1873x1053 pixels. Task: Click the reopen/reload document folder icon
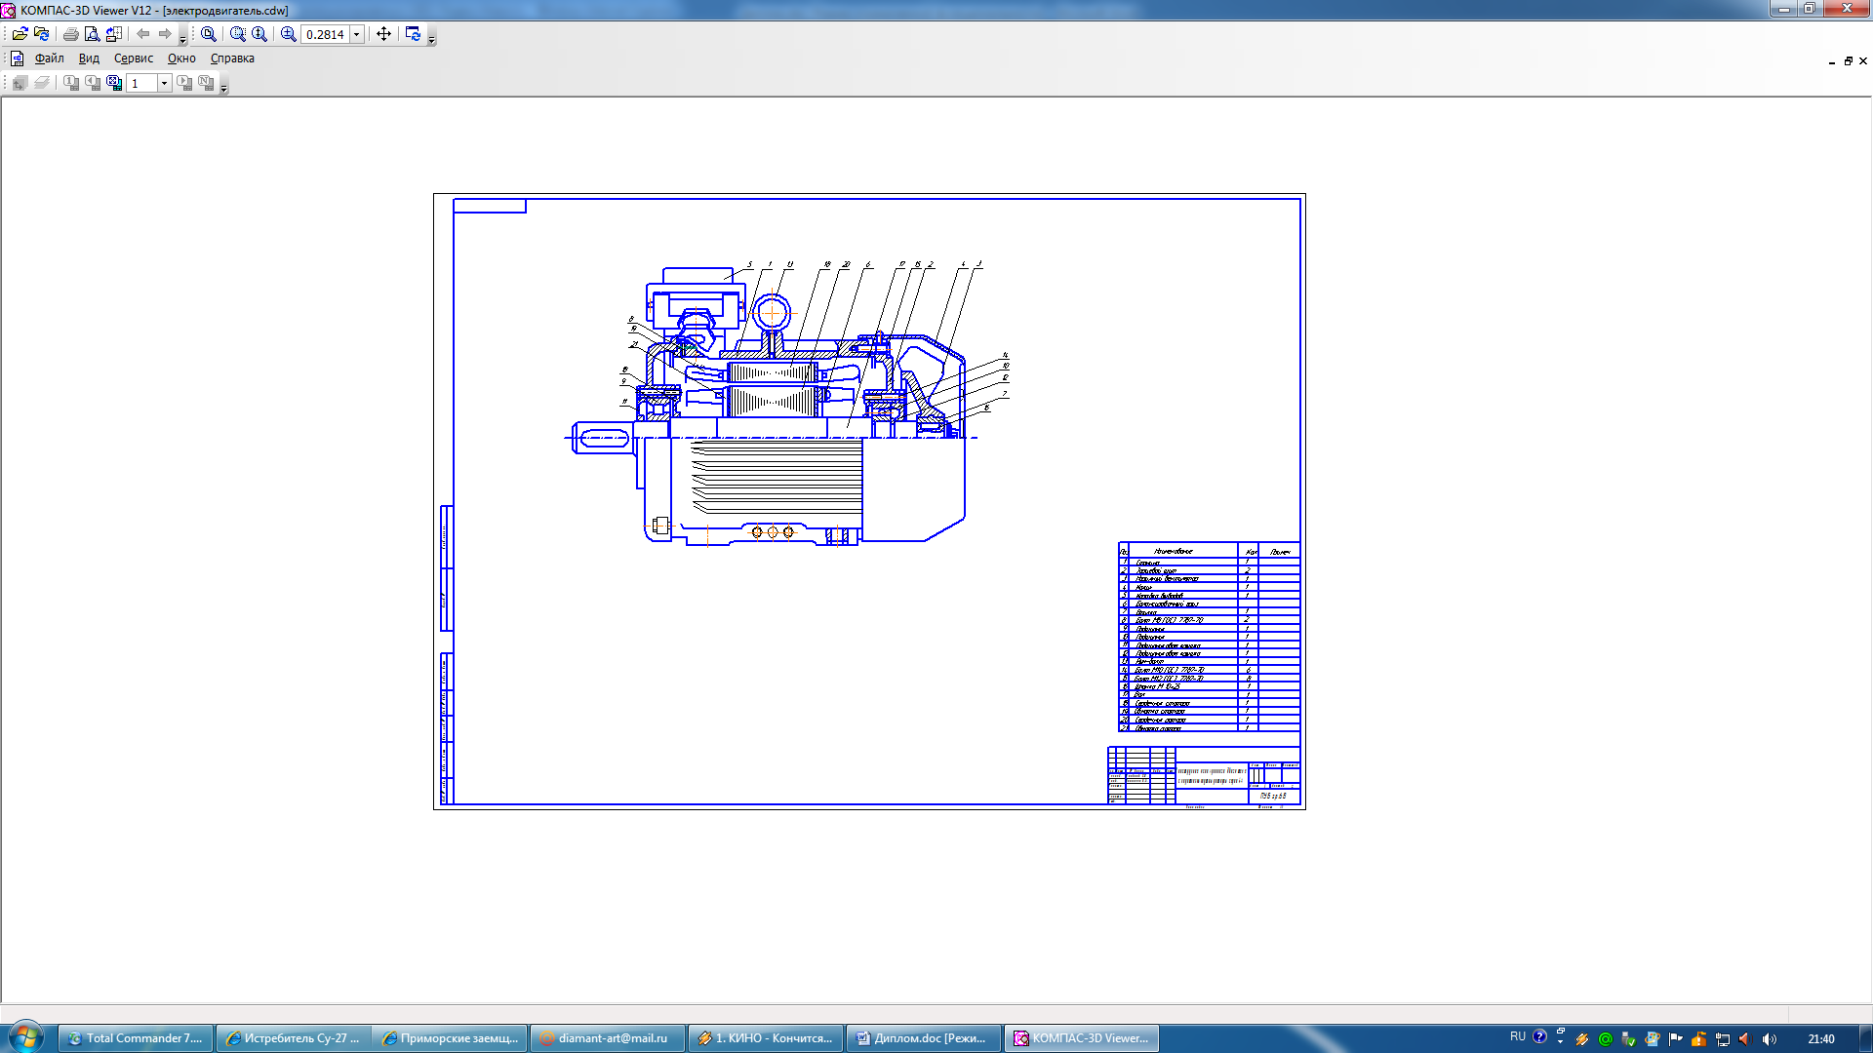click(x=41, y=34)
